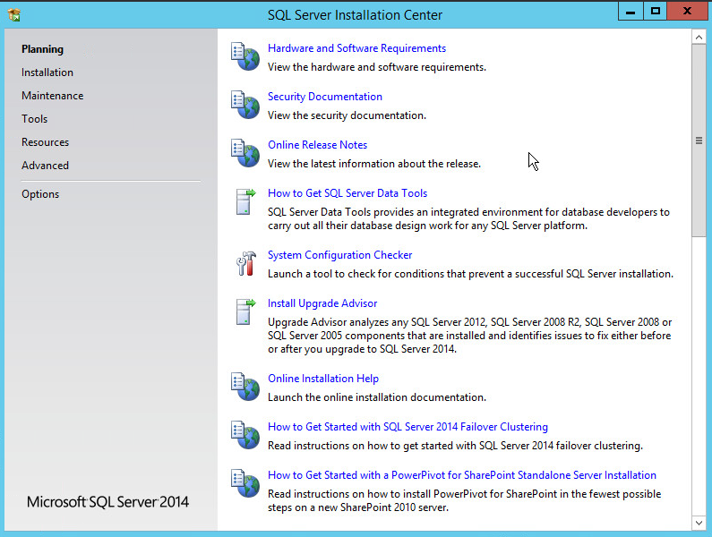
Task: Open the Installation section
Action: pos(47,72)
